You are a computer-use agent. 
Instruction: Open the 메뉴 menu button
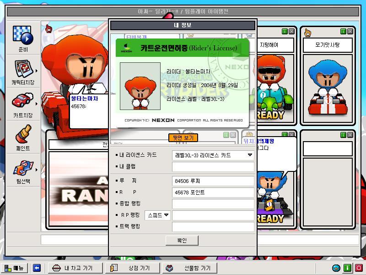[14, 268]
